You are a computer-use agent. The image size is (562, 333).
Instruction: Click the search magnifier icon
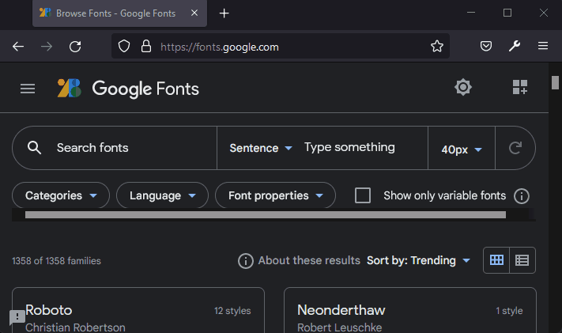click(35, 148)
